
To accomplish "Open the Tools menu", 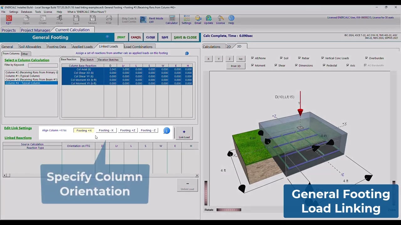I will [38, 12].
